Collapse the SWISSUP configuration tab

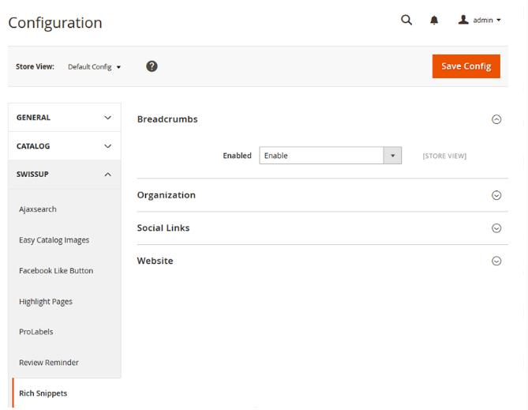coord(65,175)
